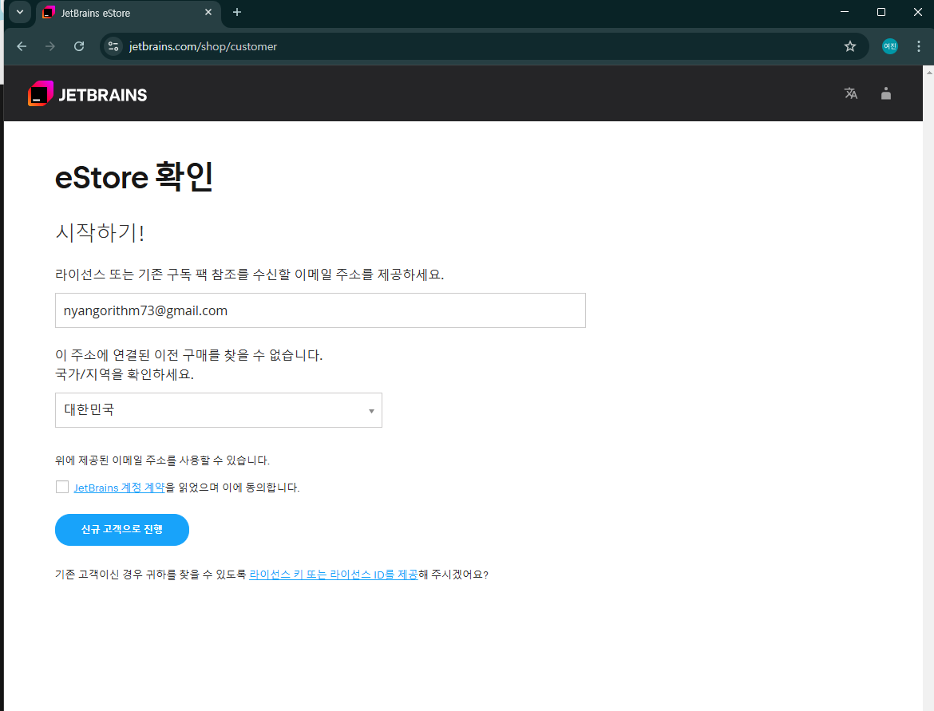Click the browser forward arrow
This screenshot has width=934, height=711.
click(50, 46)
